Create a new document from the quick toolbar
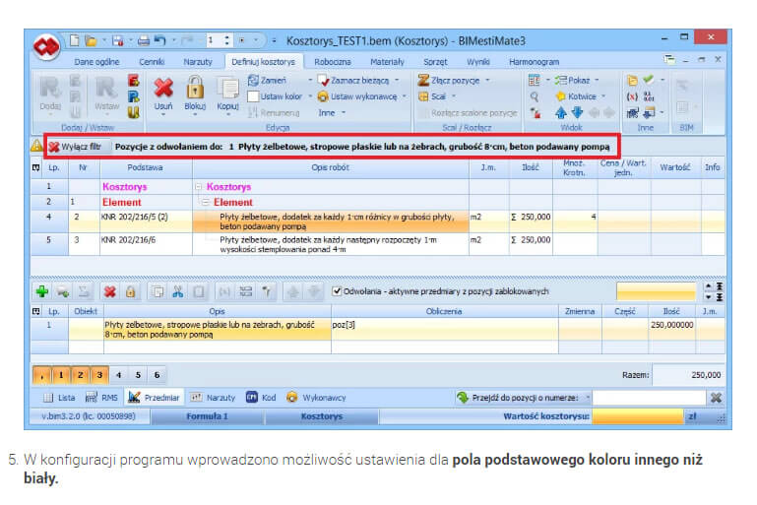 click(75, 40)
